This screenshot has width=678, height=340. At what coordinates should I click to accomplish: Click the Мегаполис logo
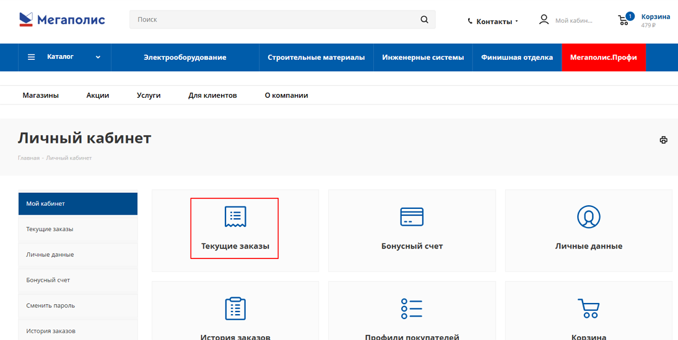pyautogui.click(x=62, y=19)
